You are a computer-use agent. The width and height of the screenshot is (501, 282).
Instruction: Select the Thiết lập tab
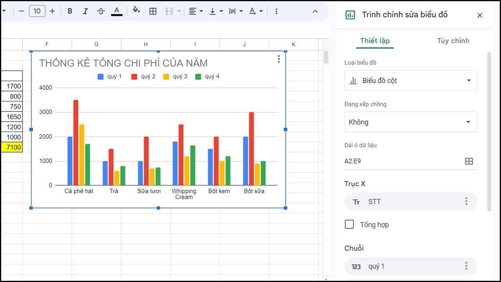[374, 41]
